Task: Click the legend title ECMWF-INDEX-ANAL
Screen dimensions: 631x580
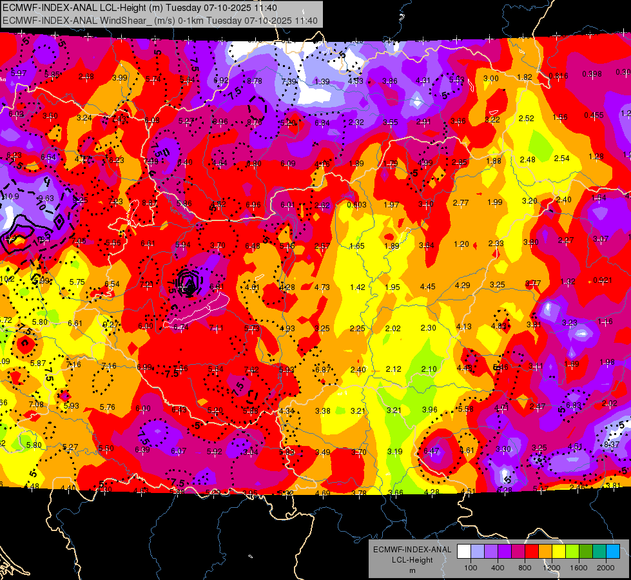Action: [412, 550]
